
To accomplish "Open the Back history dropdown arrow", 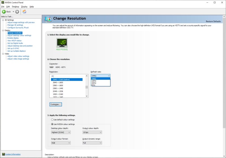I will 13,12.
